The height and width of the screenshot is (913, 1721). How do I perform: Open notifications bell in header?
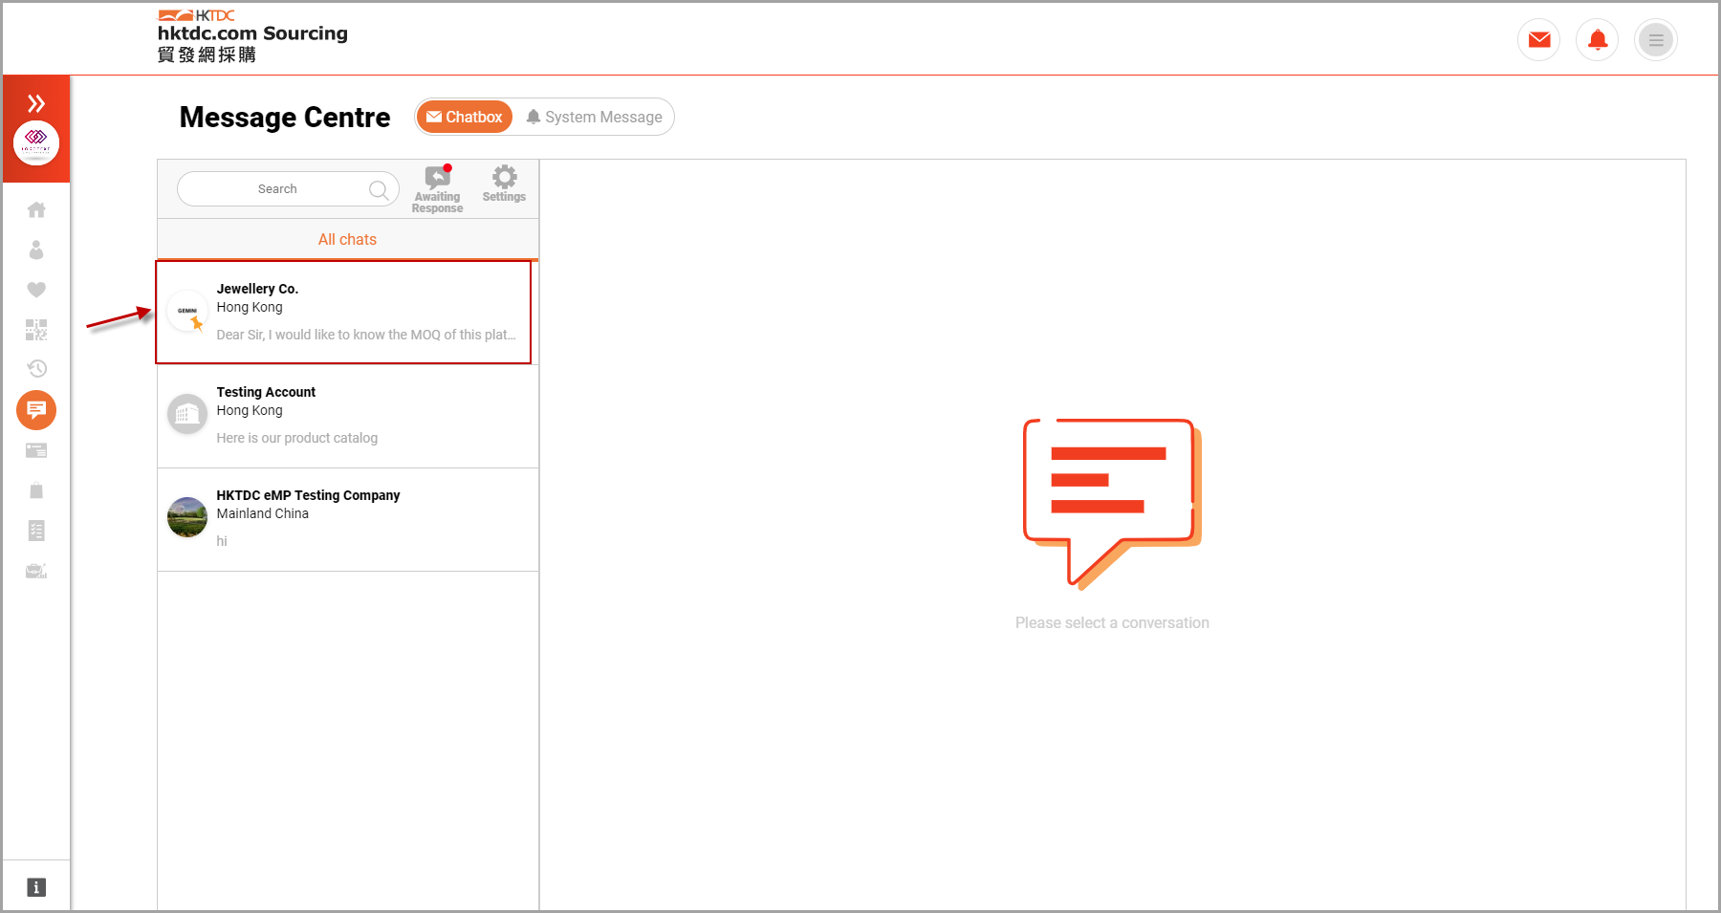point(1597,40)
